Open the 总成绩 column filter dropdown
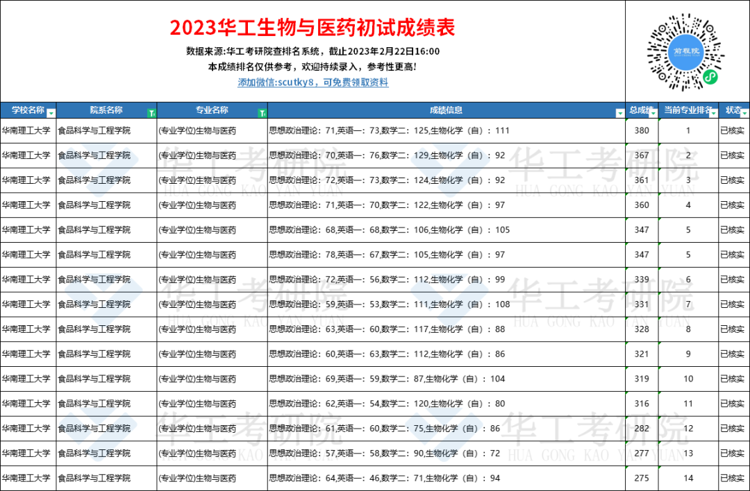The height and width of the screenshot is (491, 750). click(653, 114)
